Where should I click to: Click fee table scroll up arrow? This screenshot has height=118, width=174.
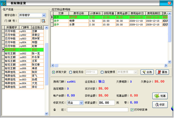[x=170, y=14]
